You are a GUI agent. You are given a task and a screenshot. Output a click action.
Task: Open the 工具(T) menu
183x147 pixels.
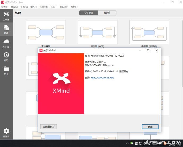(x=54, y=7)
